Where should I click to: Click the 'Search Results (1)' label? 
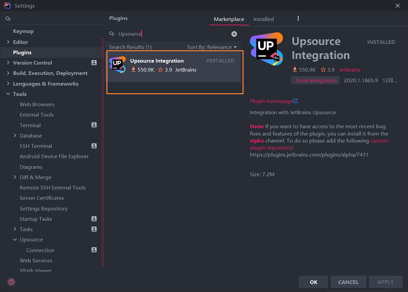[x=130, y=47]
